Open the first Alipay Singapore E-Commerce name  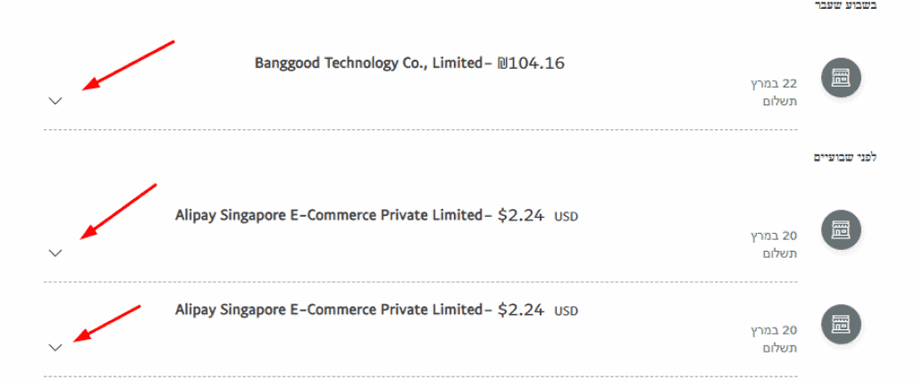[328, 215]
